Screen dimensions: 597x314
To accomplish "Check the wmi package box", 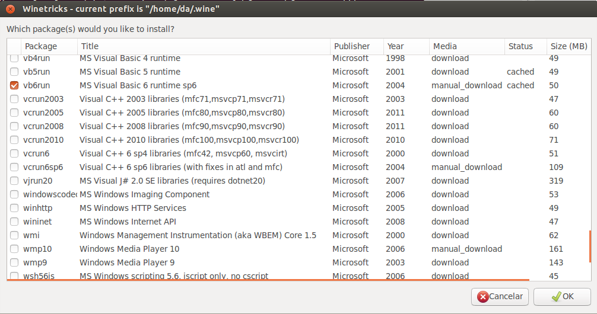I will [14, 235].
